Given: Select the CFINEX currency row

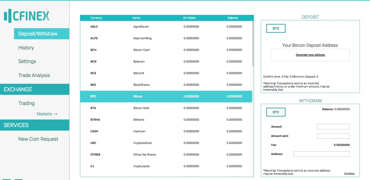Looking at the screenshot, I should [166, 155].
